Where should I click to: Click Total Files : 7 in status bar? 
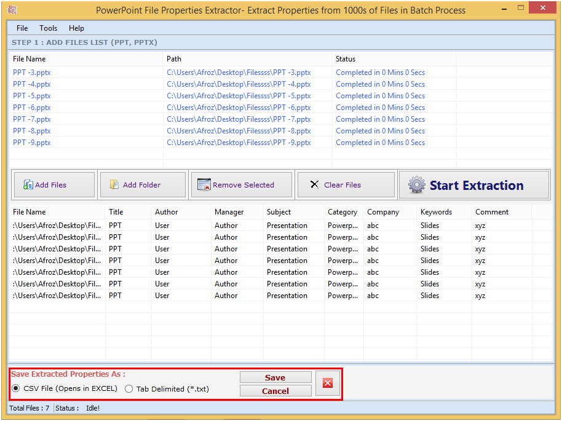point(30,407)
